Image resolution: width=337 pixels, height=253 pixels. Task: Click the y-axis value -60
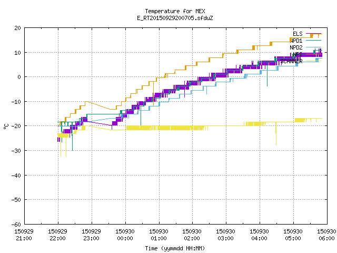coord(16,225)
